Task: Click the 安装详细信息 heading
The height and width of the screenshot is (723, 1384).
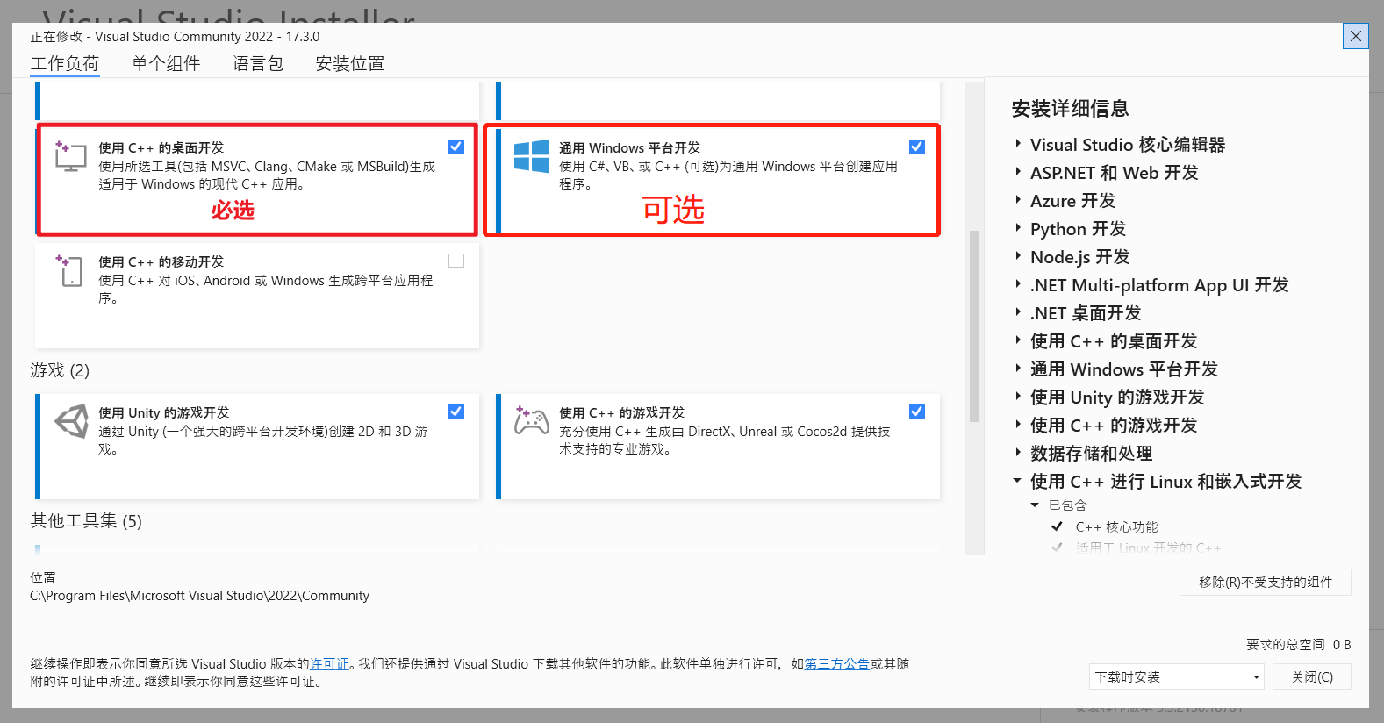Action: click(1070, 108)
